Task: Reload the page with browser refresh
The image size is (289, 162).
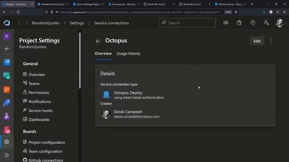Action: coord(18,12)
